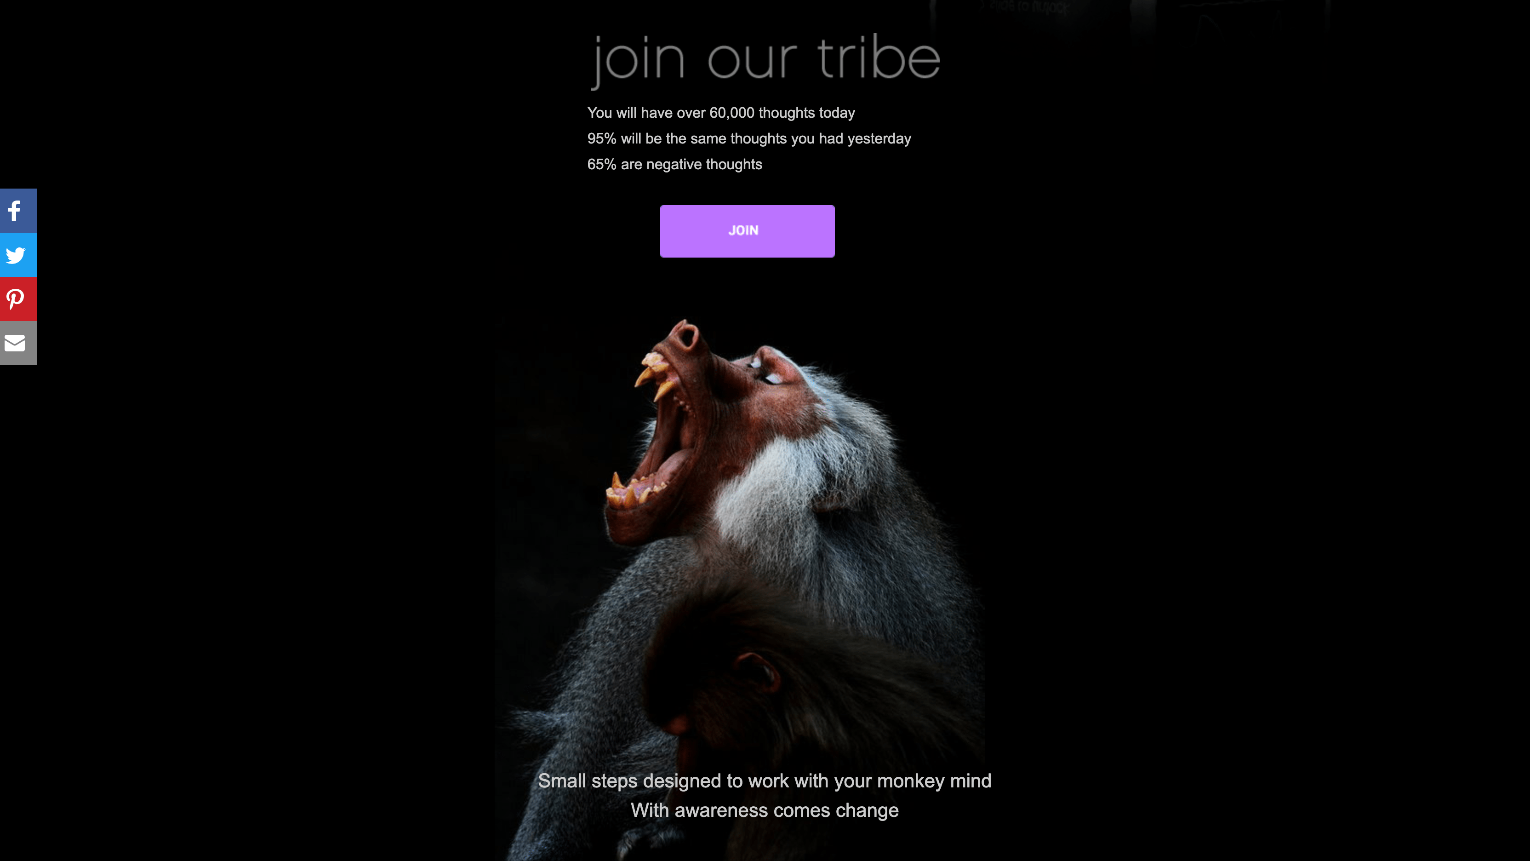This screenshot has width=1530, height=861.
Task: Click the baboon's lower jaw teeth
Action: tap(634, 490)
